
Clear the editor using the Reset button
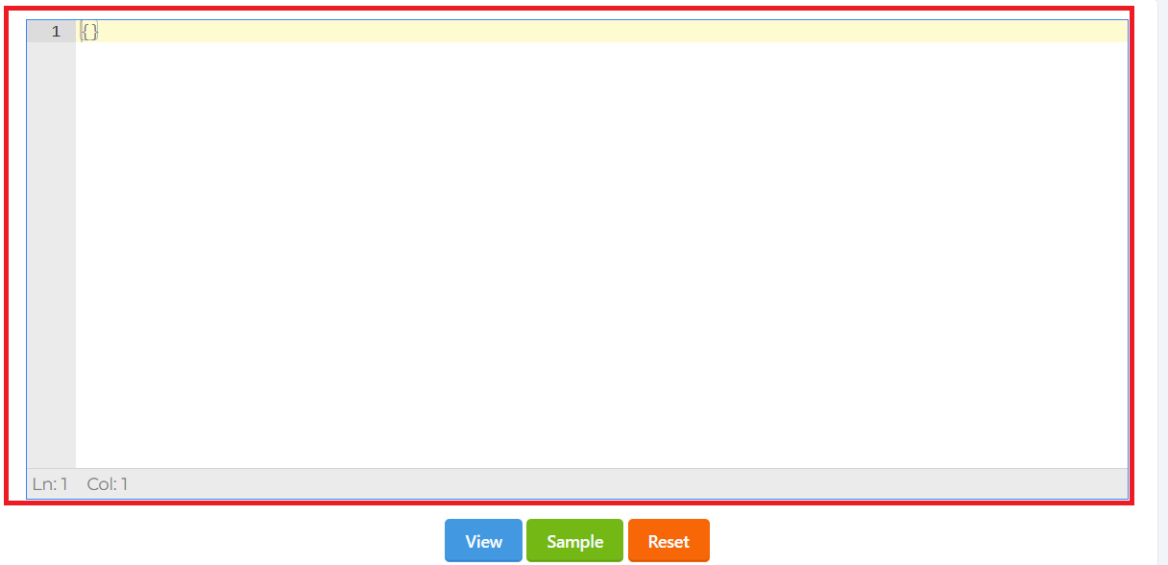tap(669, 541)
